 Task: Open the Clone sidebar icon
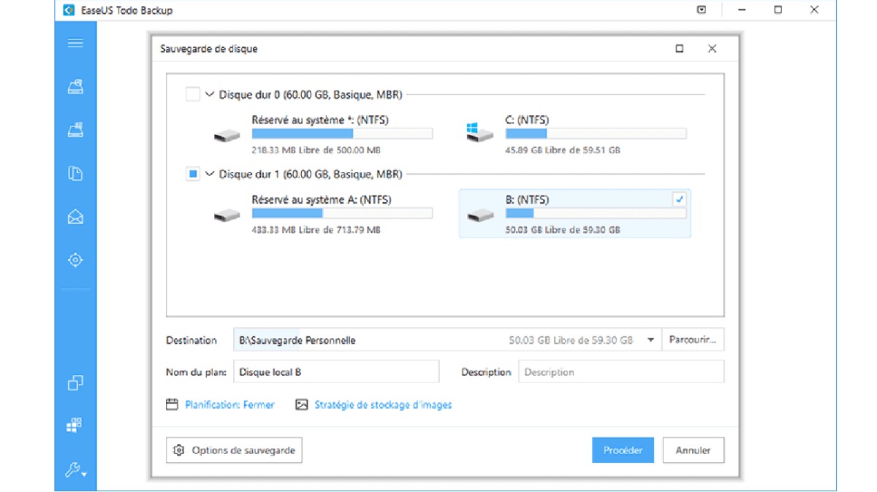pyautogui.click(x=75, y=383)
